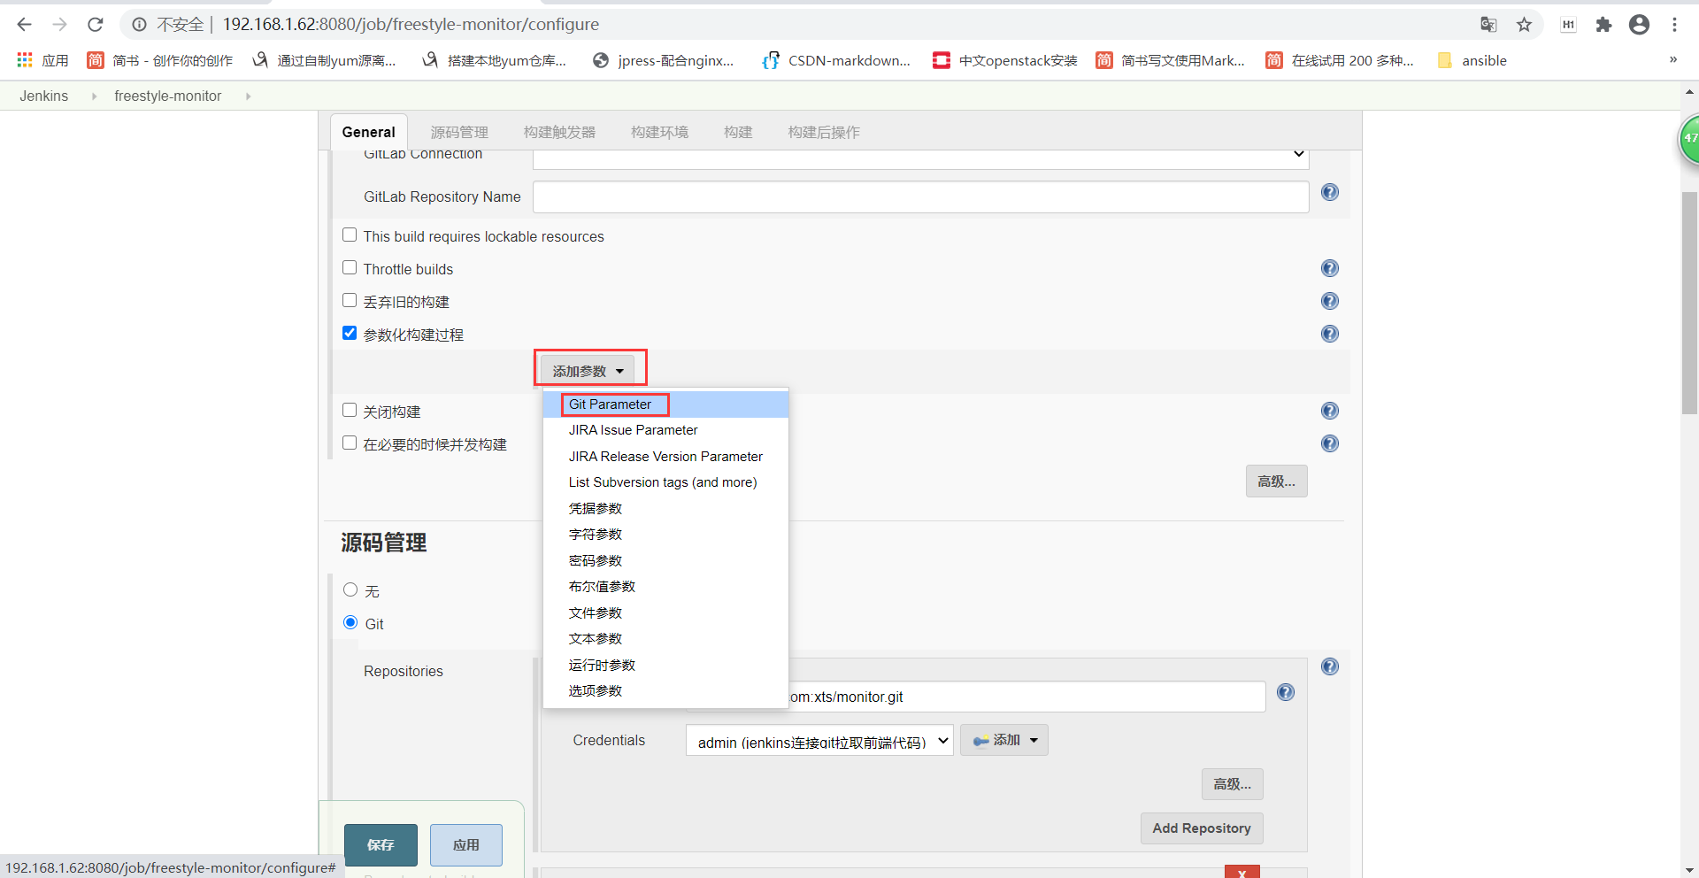Click the browser address bar URL

pyautogui.click(x=411, y=25)
